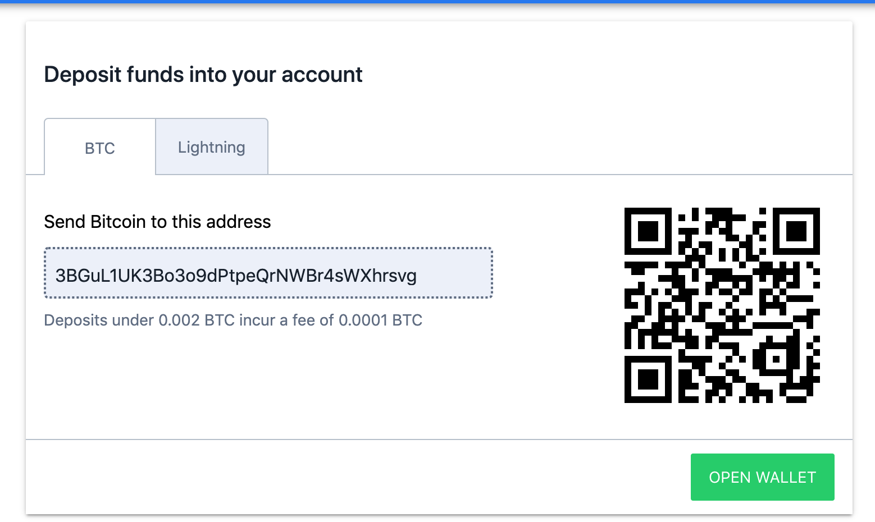Click the blue bar at page top
875x522 pixels.
point(438,2)
